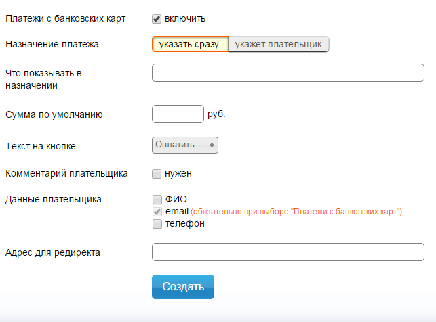Tick the телефон checkbox

tap(157, 224)
